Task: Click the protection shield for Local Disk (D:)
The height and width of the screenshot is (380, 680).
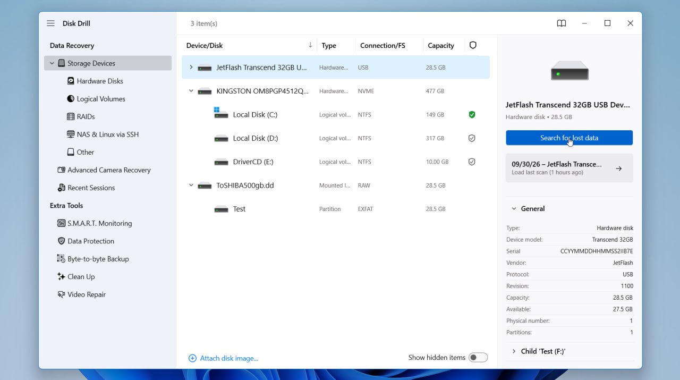Action: coord(472,138)
